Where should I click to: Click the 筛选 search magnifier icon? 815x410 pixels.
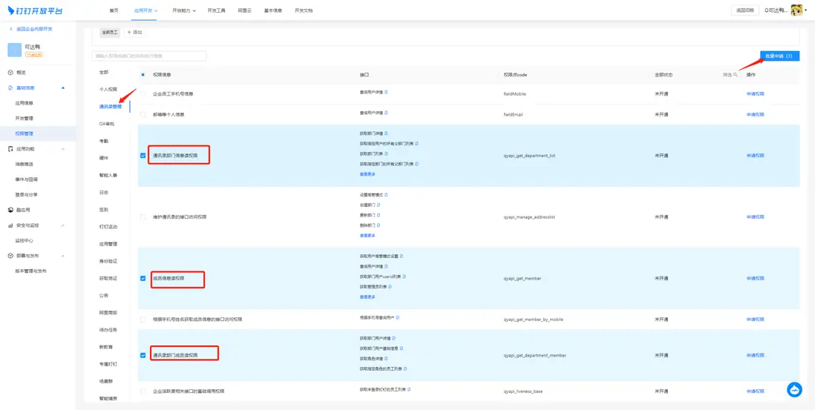tap(735, 75)
